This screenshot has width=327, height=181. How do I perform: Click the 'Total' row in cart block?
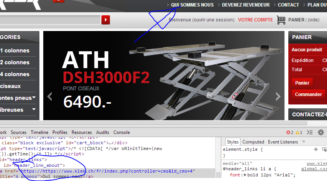(309, 69)
